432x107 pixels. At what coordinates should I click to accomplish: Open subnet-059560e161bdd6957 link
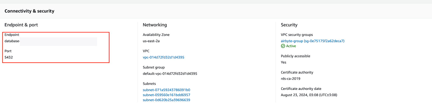tap(167, 95)
